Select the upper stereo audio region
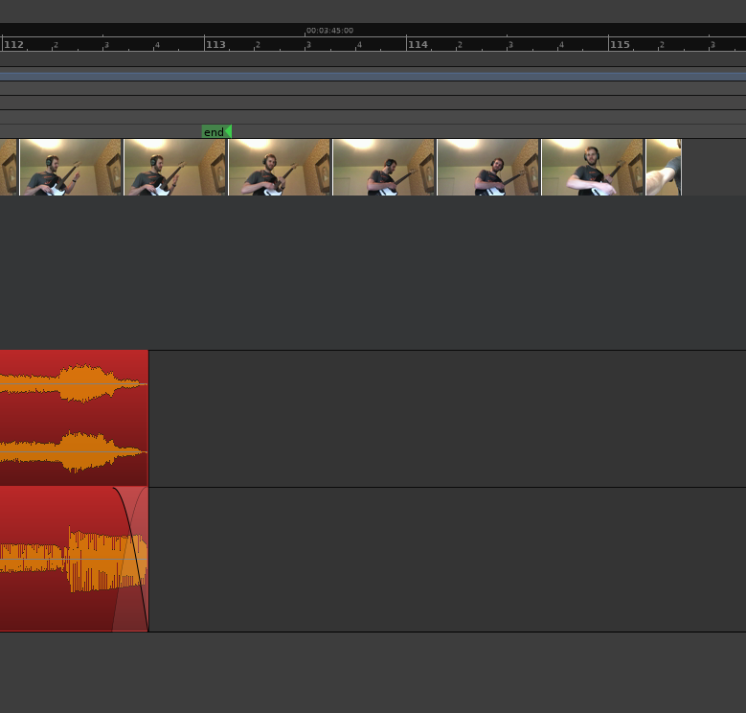Screen dimensions: 746x713 coord(74,418)
